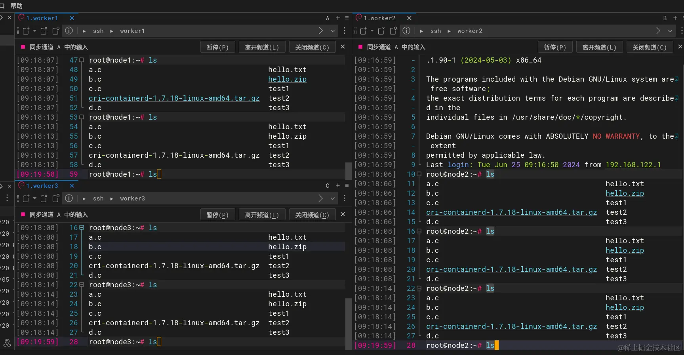Image resolution: width=684 pixels, height=355 pixels.
Task: Click three-dot more options in worker1 toolbar
Action: 345,31
